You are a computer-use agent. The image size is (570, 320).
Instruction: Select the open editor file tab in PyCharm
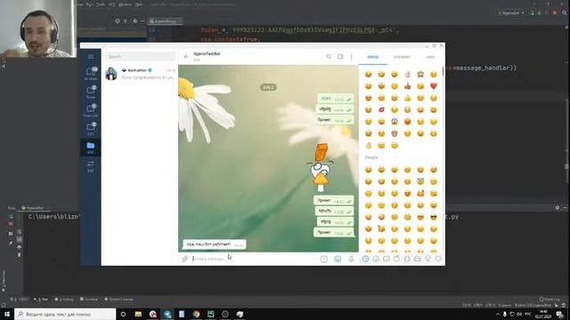(x=164, y=21)
